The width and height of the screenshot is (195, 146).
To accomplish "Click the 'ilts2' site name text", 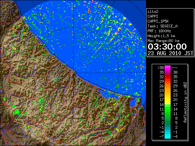I will [x=153, y=12].
